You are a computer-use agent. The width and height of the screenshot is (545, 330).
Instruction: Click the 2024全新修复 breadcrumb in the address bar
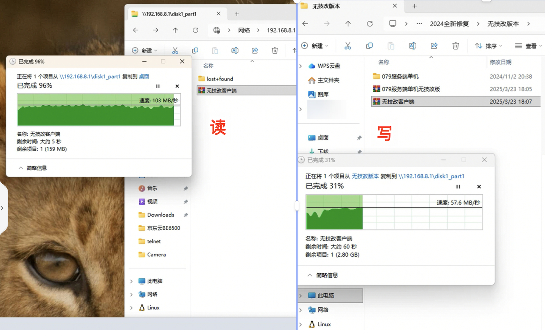tap(449, 23)
